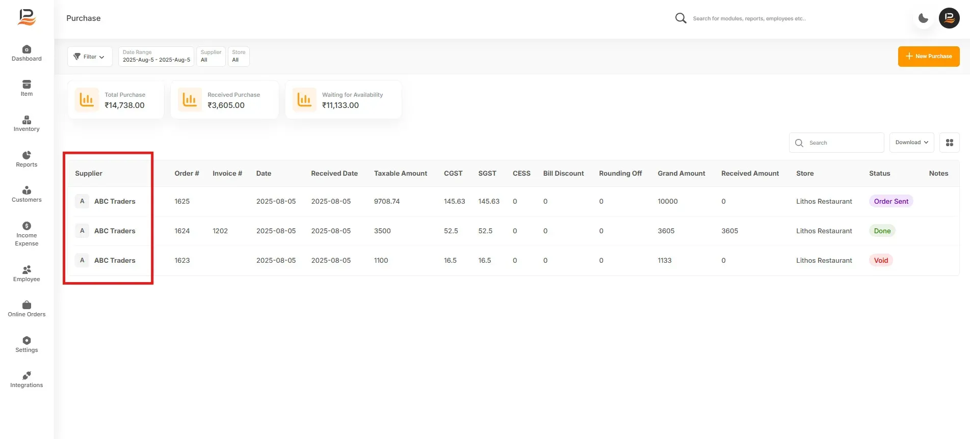This screenshot has height=439, width=970.
Task: Open Integrations plug icon
Action: pos(27,375)
